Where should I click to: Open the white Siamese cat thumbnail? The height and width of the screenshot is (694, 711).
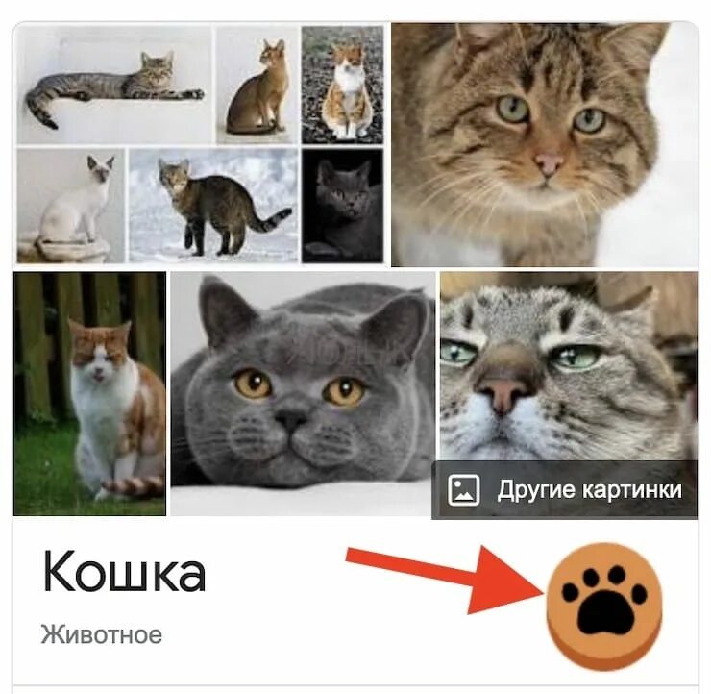(x=71, y=206)
